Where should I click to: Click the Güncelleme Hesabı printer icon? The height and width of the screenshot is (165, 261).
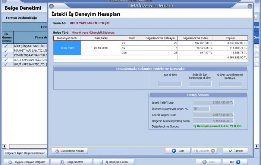coord(57,151)
